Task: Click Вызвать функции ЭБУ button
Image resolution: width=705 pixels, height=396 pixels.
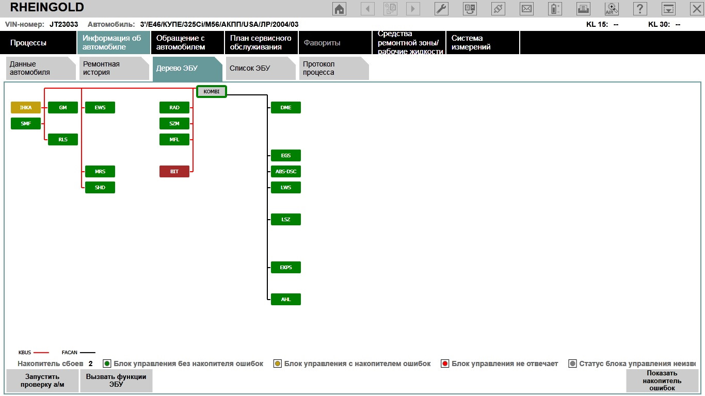Action: (116, 381)
